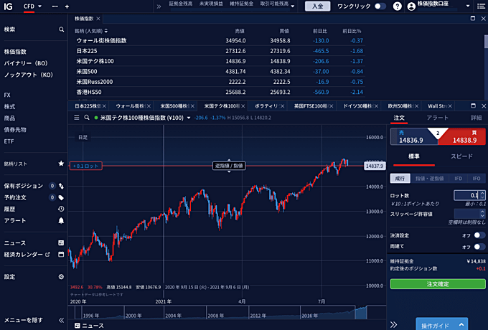Click the スリッページ許容値 input field
Viewport: 488px width, 330px height.
[466, 214]
